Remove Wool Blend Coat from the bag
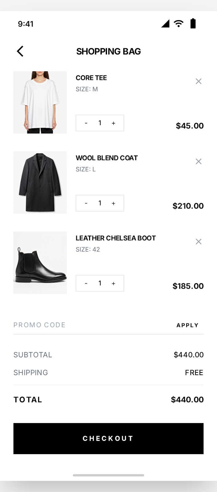Screen dimensions: 217x492 [x=199, y=161]
